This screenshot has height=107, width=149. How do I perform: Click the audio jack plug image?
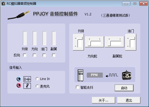[18, 15]
